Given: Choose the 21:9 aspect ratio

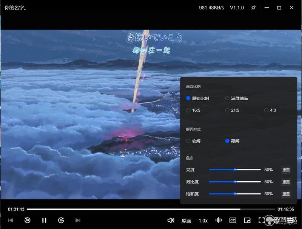Looking at the screenshot, I should pyautogui.click(x=232, y=110).
